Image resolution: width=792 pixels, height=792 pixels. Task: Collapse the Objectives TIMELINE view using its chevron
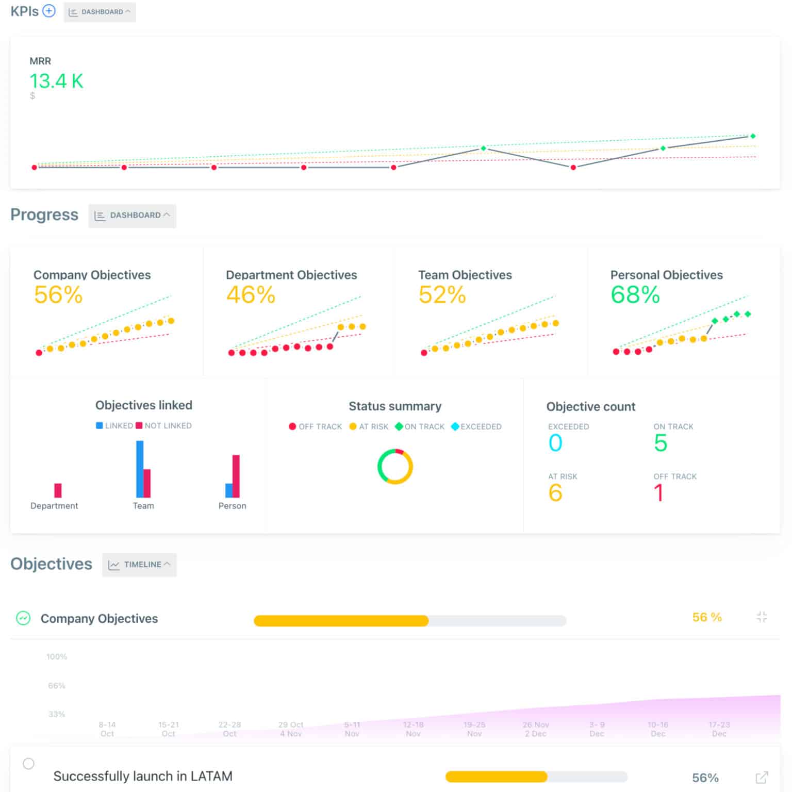click(x=167, y=564)
